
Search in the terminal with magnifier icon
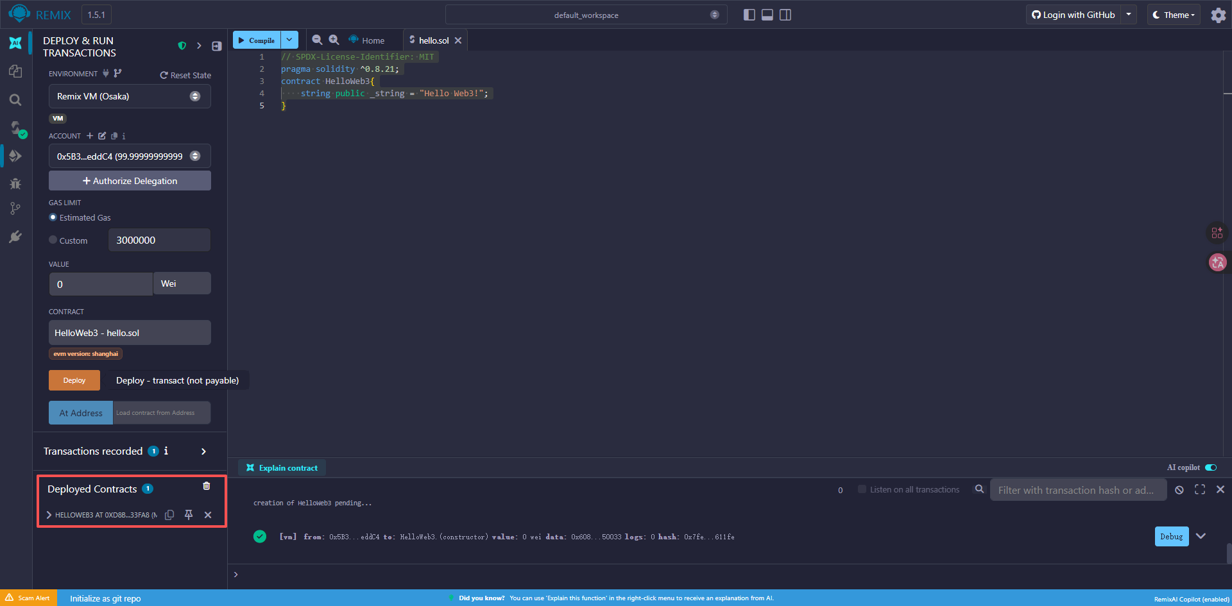point(979,489)
